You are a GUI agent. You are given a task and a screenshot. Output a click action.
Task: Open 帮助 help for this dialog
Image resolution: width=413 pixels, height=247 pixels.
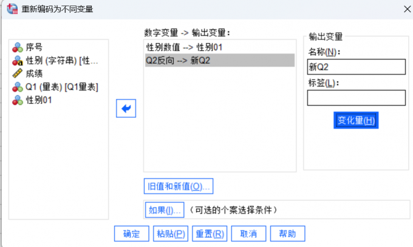pos(288,234)
